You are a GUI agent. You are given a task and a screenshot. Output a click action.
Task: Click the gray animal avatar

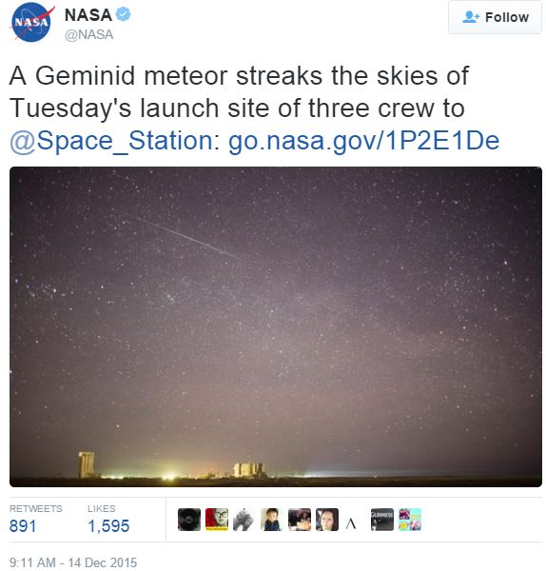coord(244,520)
